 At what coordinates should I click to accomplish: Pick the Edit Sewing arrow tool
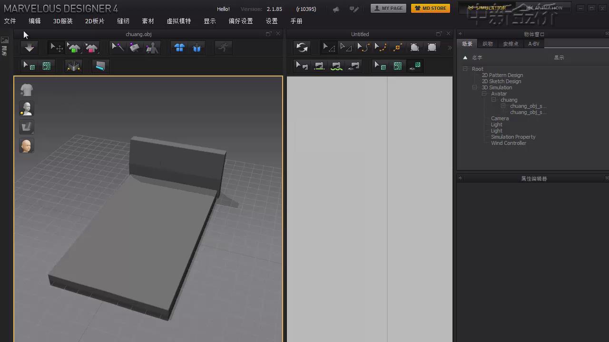tap(302, 66)
